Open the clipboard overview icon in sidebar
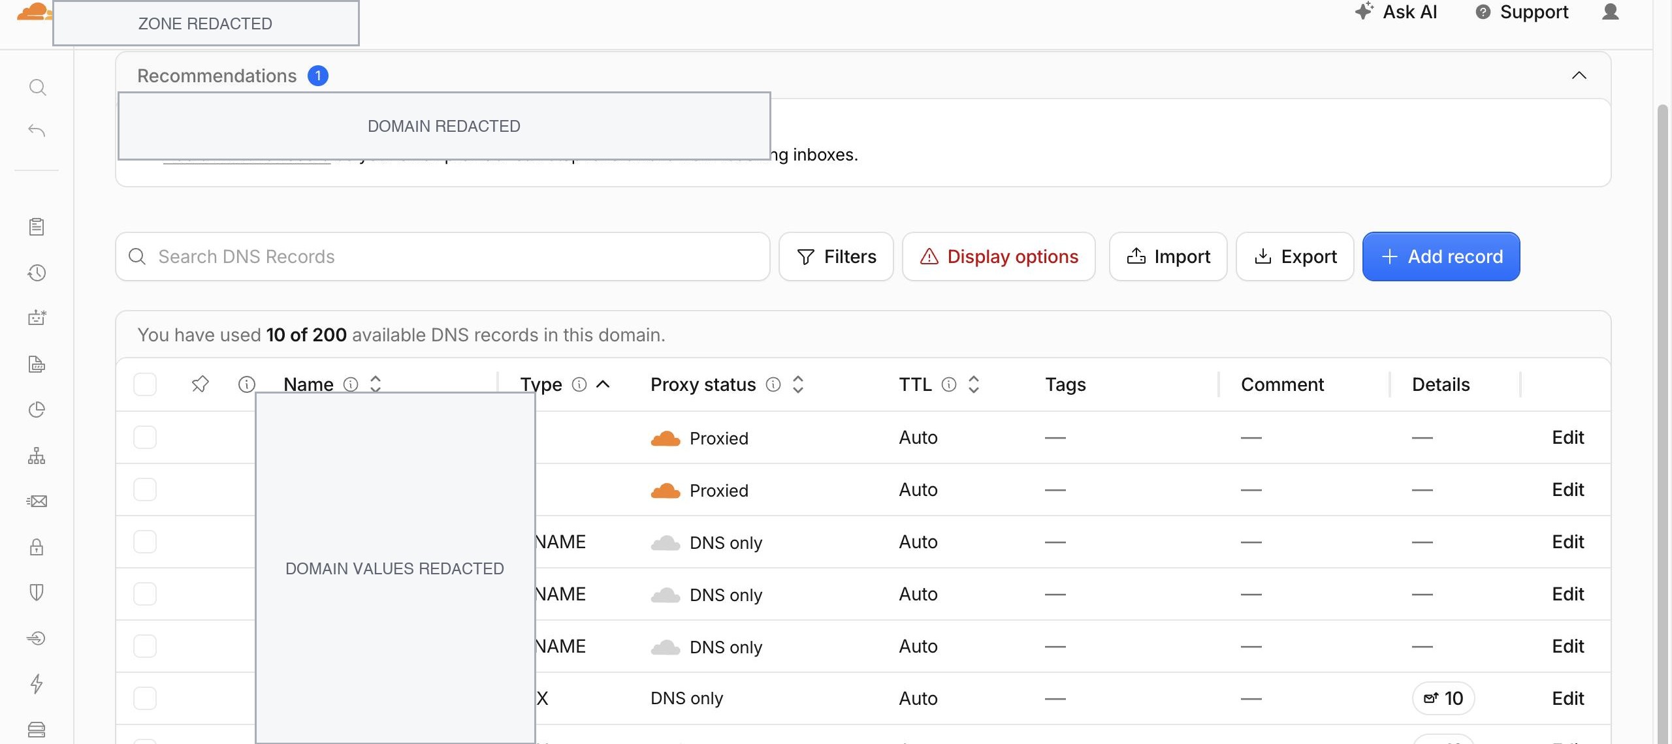The image size is (1672, 744). tap(37, 226)
